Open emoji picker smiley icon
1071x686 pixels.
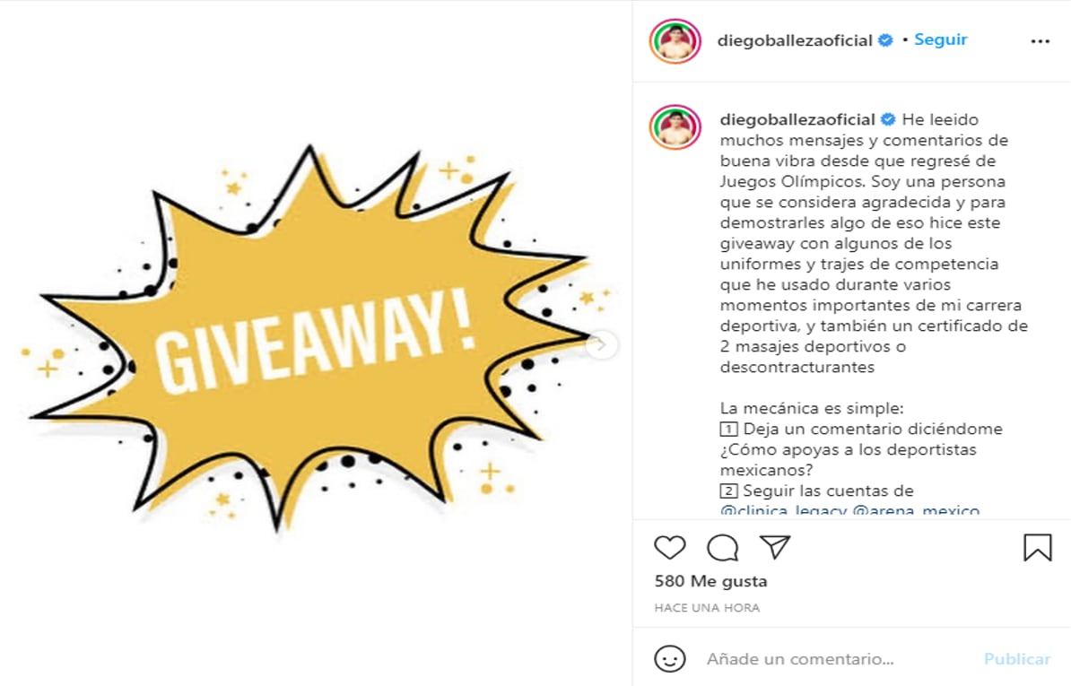point(669,659)
